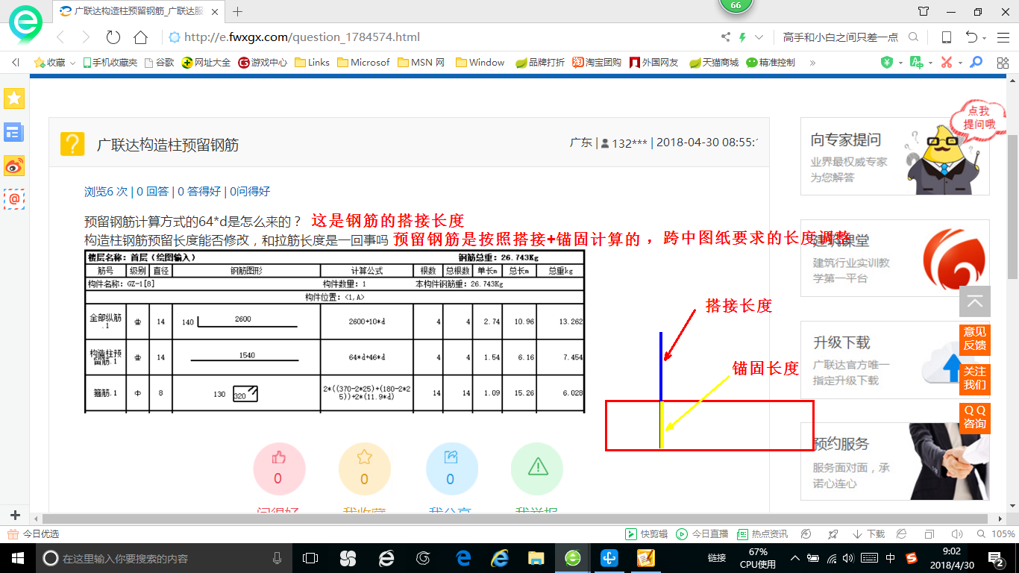Click the green lightning speed-mode icon
Image resolution: width=1019 pixels, height=573 pixels.
[x=742, y=37]
